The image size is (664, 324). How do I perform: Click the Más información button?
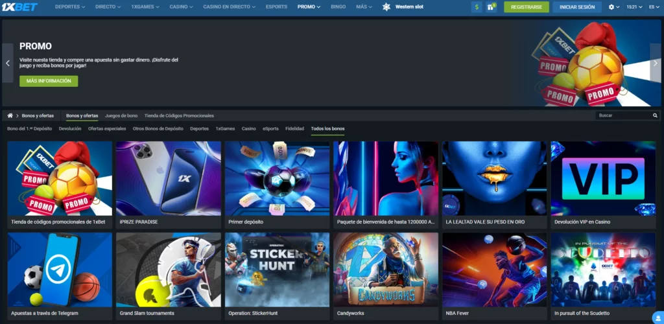pos(49,81)
